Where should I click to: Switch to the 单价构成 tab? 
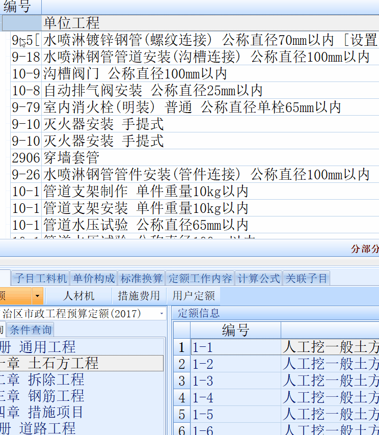click(94, 278)
